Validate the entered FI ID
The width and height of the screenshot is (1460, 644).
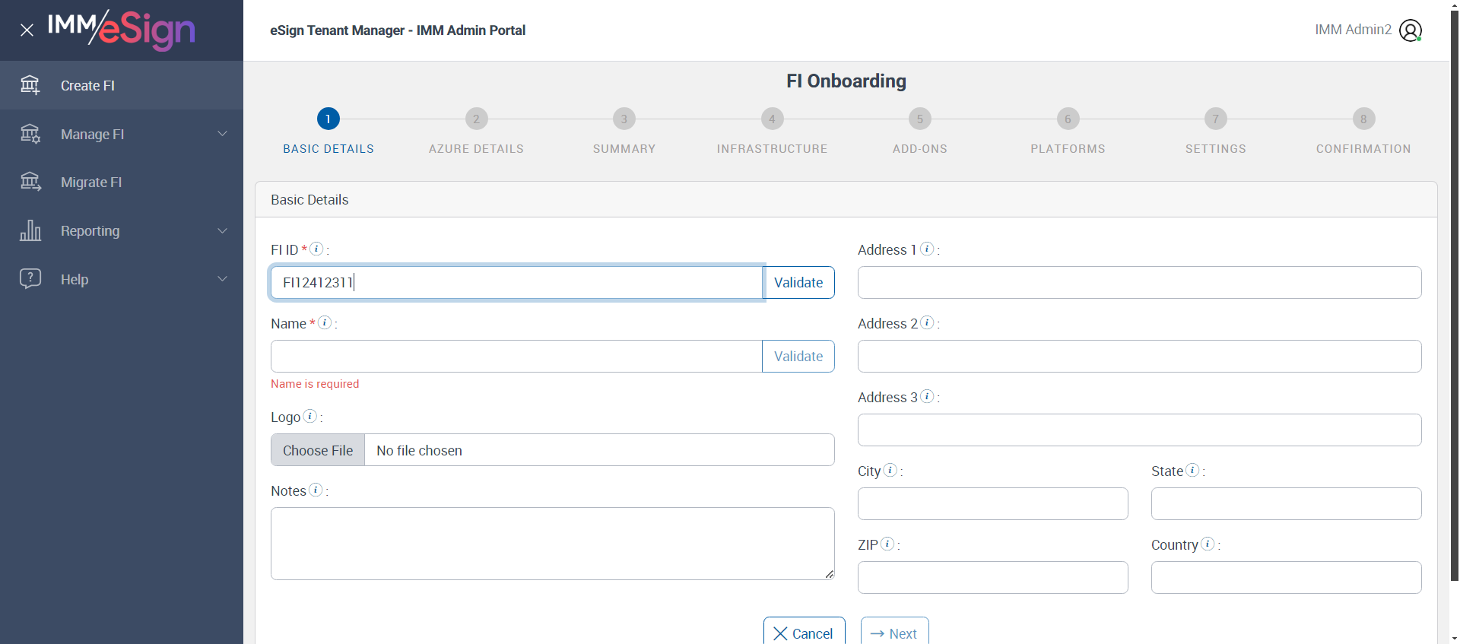[x=798, y=283]
